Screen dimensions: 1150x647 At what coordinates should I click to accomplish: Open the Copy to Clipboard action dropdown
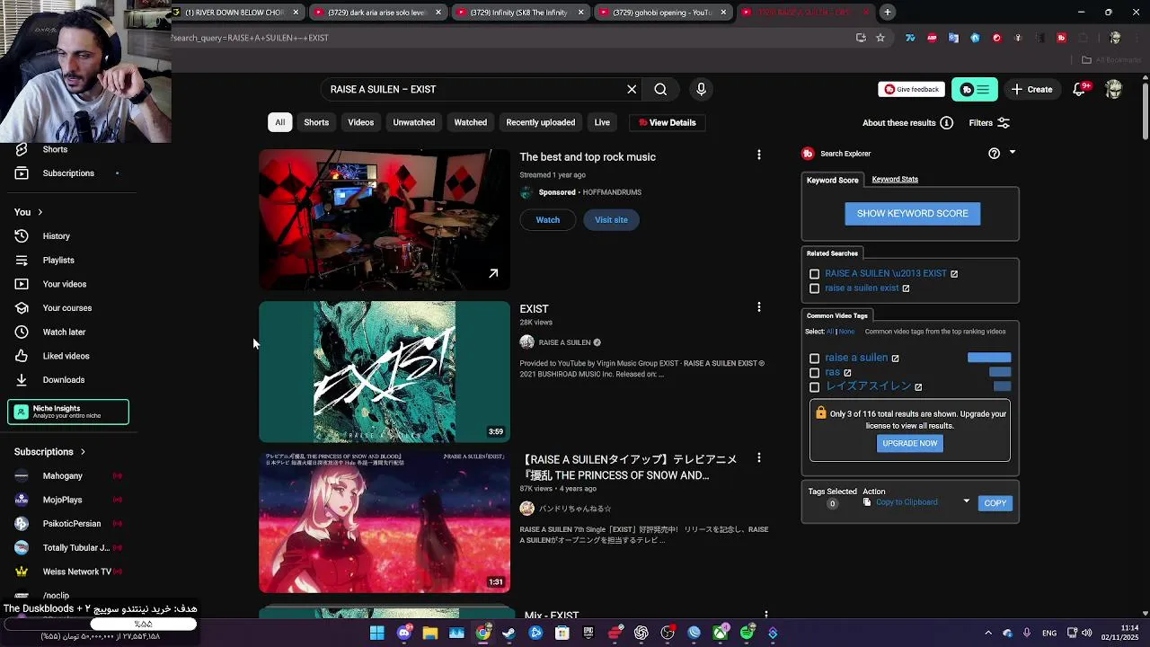[967, 501]
